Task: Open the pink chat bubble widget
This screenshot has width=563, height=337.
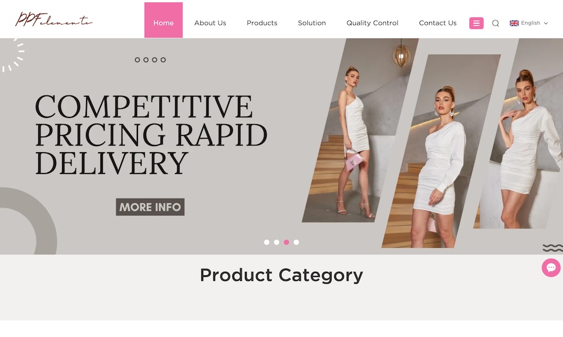Action: tap(551, 267)
